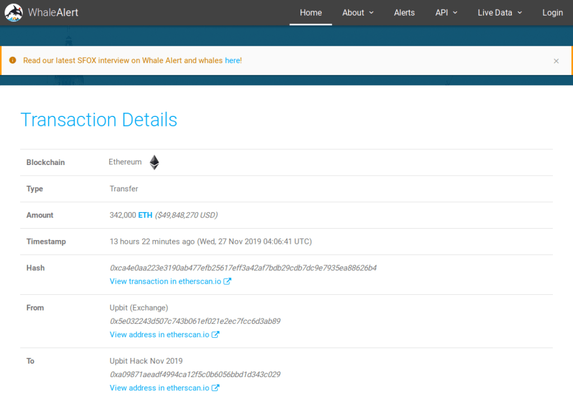Screen dimensions: 573x419
Task: Open the Alerts page from the navbar
Action: [404, 12]
